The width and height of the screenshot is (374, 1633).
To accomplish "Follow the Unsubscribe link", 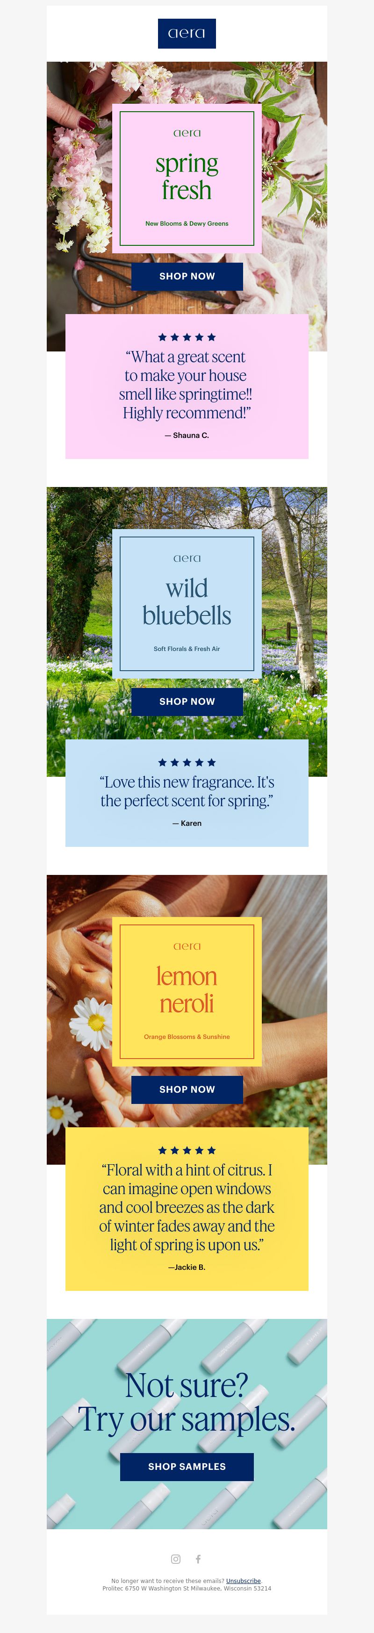I will [244, 1580].
